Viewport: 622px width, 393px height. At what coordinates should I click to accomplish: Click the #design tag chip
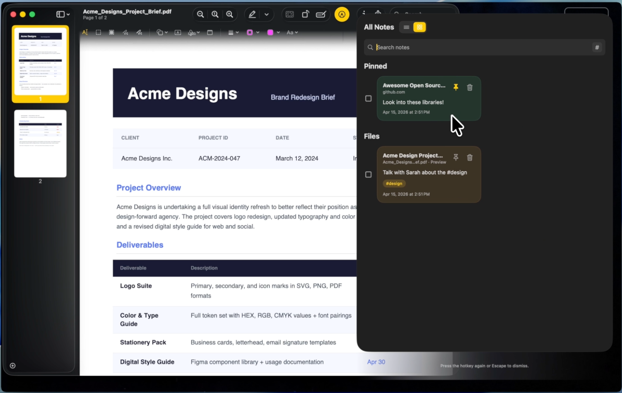tap(394, 184)
